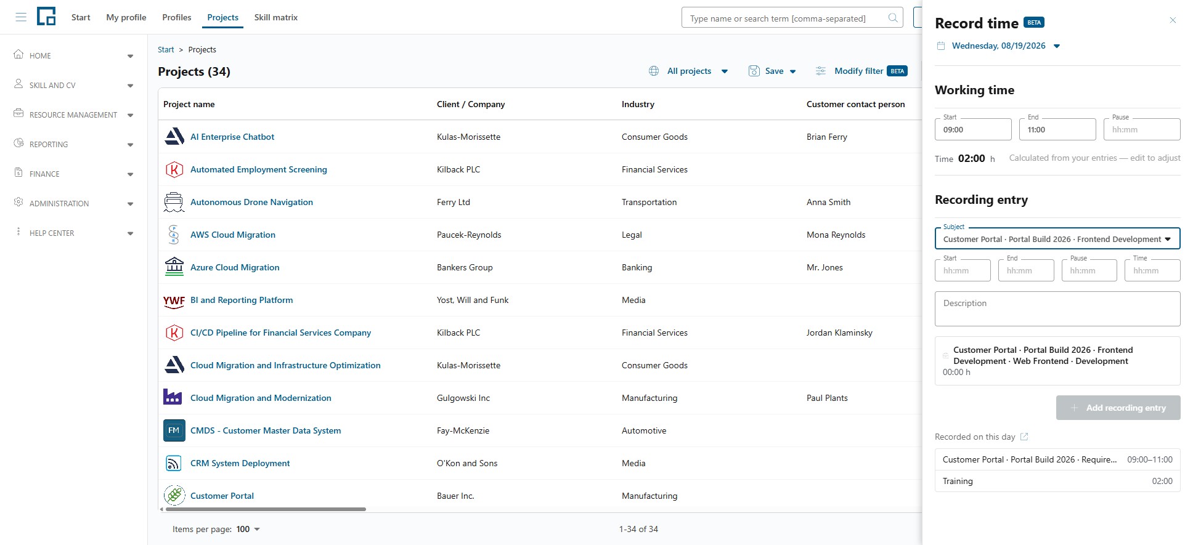The width and height of the screenshot is (1193, 545).
Task: Click the Working time Pause field
Action: pos(1142,129)
